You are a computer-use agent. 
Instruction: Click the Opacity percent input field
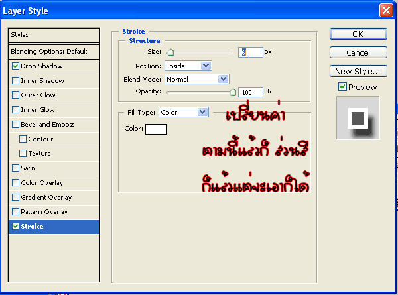[250, 92]
